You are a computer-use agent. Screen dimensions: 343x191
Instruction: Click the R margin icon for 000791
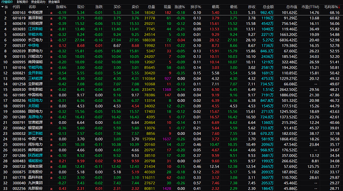(51, 123)
